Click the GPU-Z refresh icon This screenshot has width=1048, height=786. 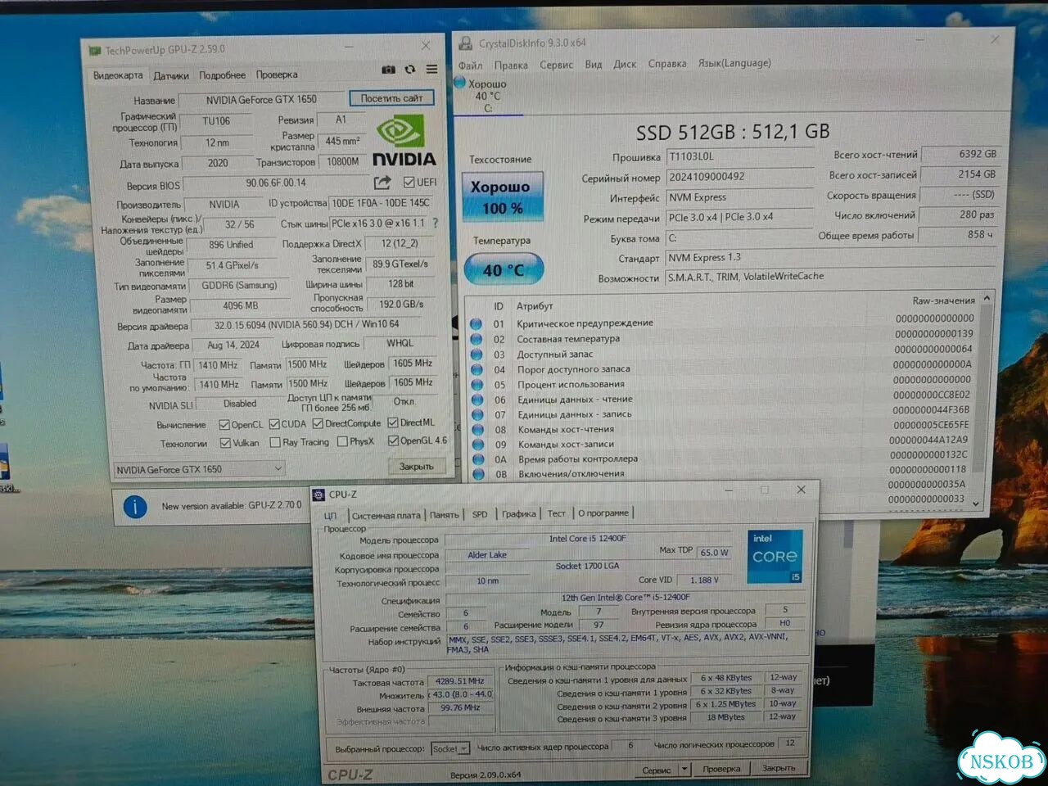tap(410, 70)
